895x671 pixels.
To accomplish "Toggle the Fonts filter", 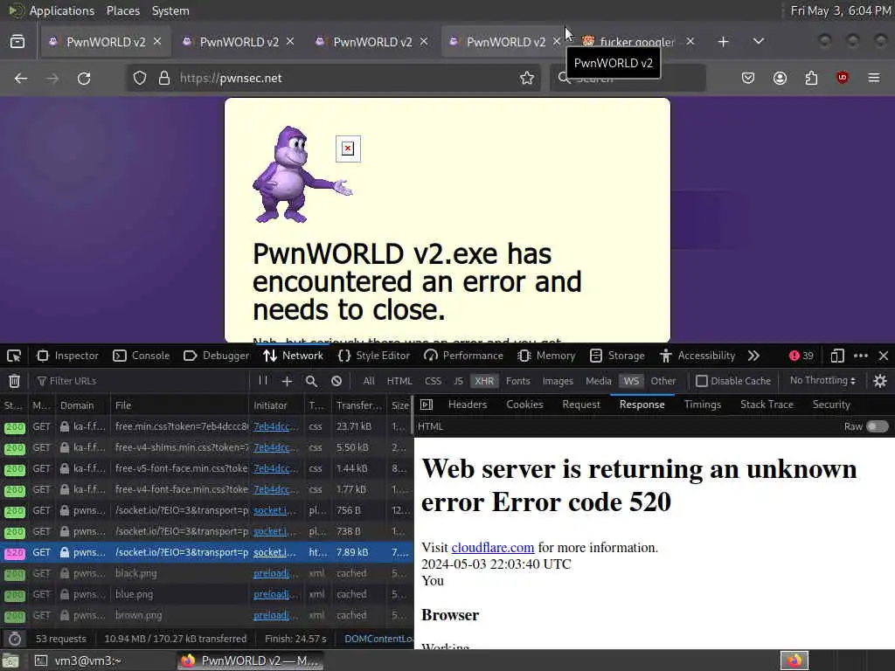I will click(x=517, y=381).
